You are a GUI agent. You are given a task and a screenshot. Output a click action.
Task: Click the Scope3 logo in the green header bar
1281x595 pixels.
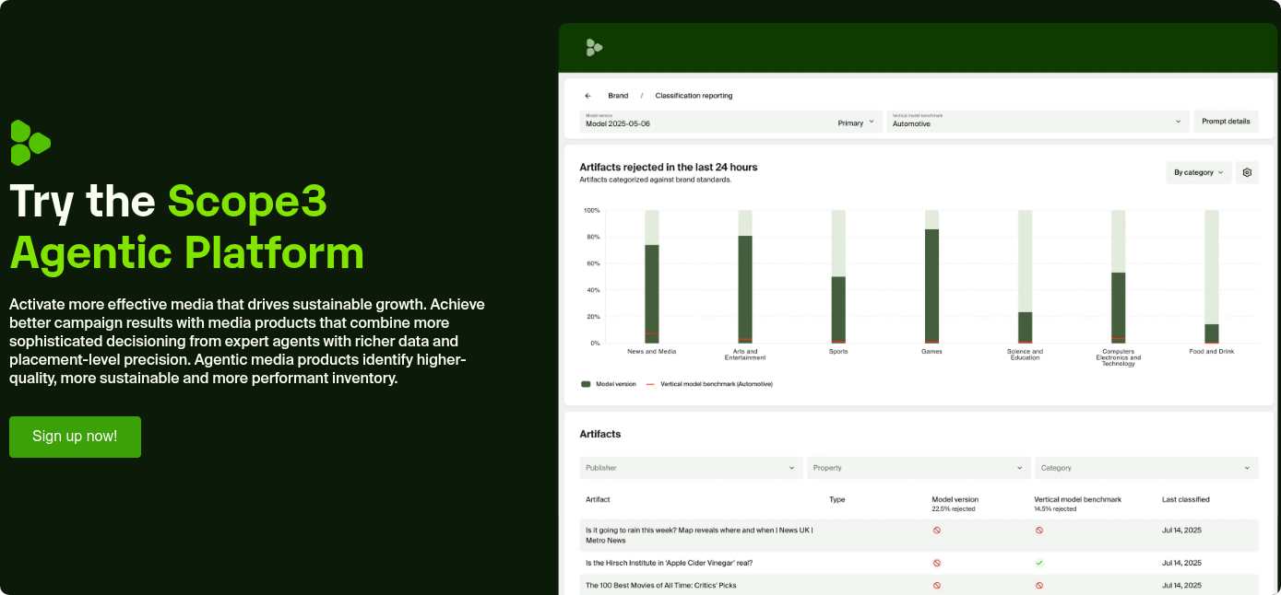[x=594, y=48]
